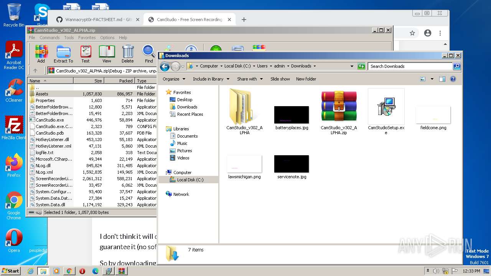Click the change view icon in Explorer
This screenshot has width=491, height=276.
(423, 79)
